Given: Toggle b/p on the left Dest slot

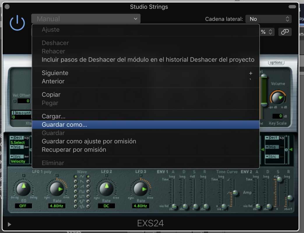Looking at the screenshot, I should pos(27,138).
